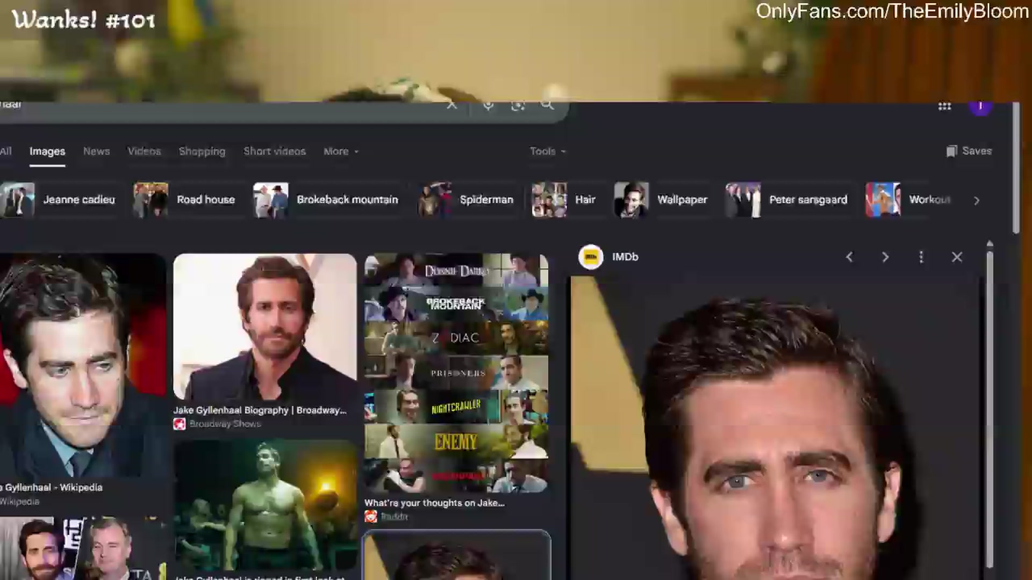The image size is (1032, 580).
Task: Click the IMDb logo in preview header
Action: [591, 257]
